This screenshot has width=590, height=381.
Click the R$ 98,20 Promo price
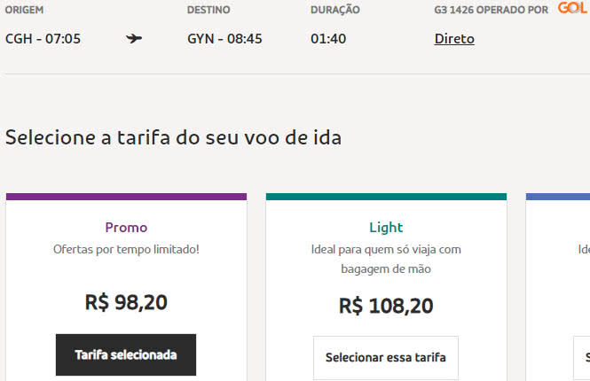point(126,302)
